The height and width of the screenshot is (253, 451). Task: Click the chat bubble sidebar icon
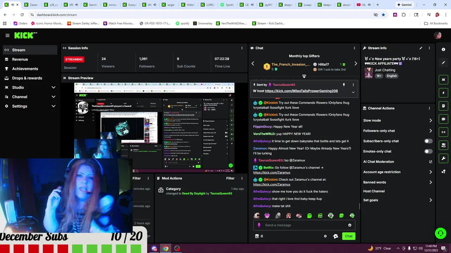pyautogui.click(x=444, y=119)
